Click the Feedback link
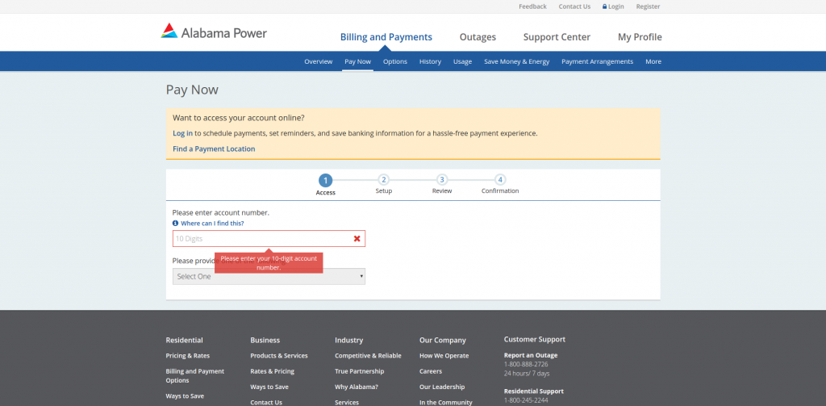The image size is (826, 406). coord(532,6)
